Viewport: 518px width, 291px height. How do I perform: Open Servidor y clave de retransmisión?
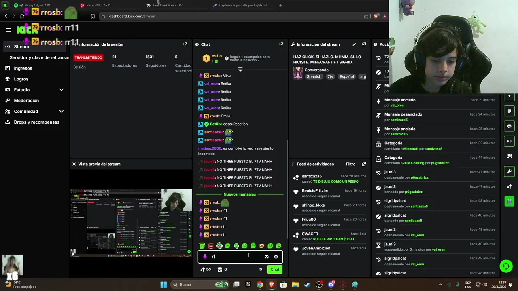click(39, 57)
